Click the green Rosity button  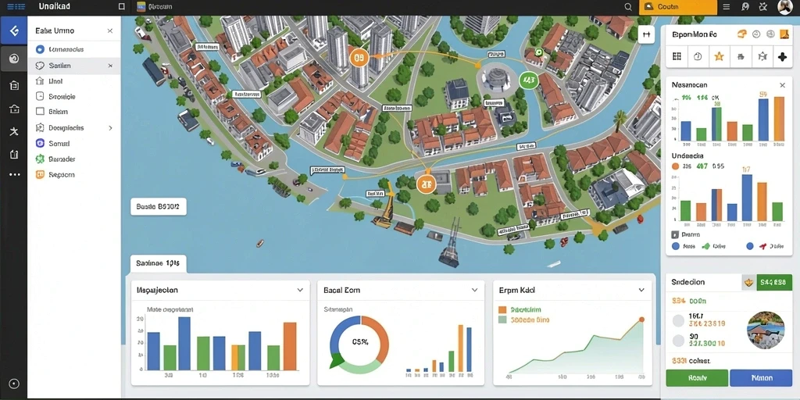pyautogui.click(x=697, y=378)
